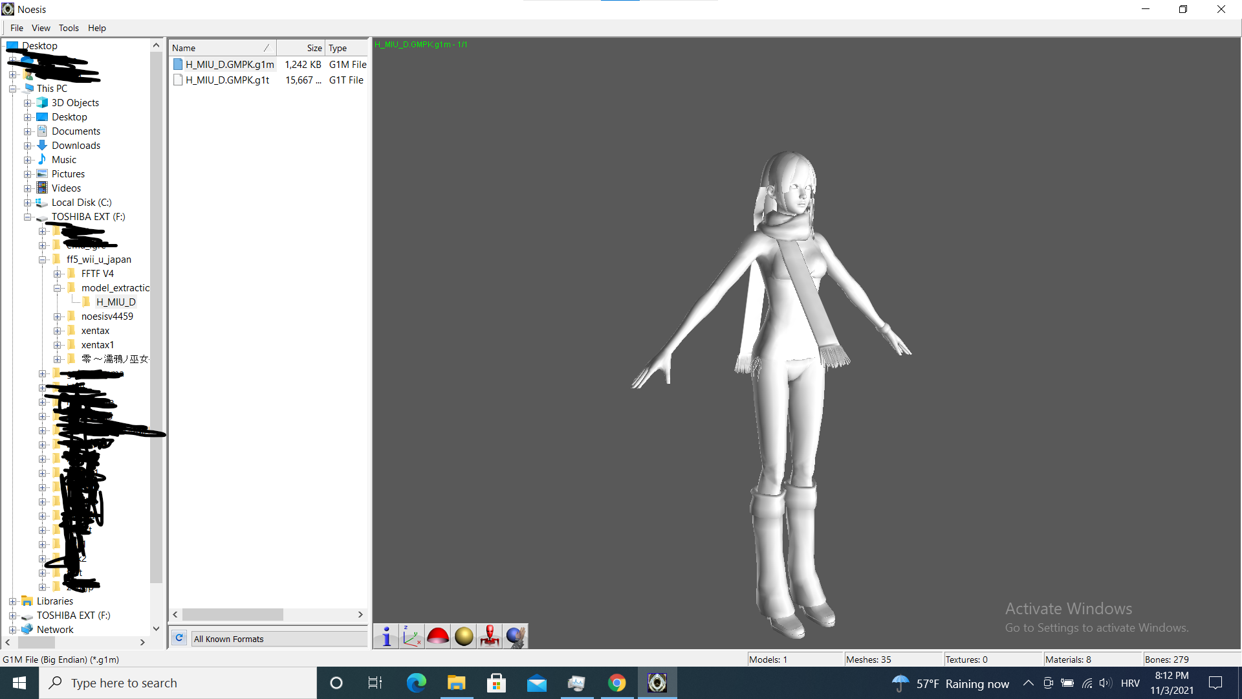Open the Mail app from the taskbar

point(536,683)
